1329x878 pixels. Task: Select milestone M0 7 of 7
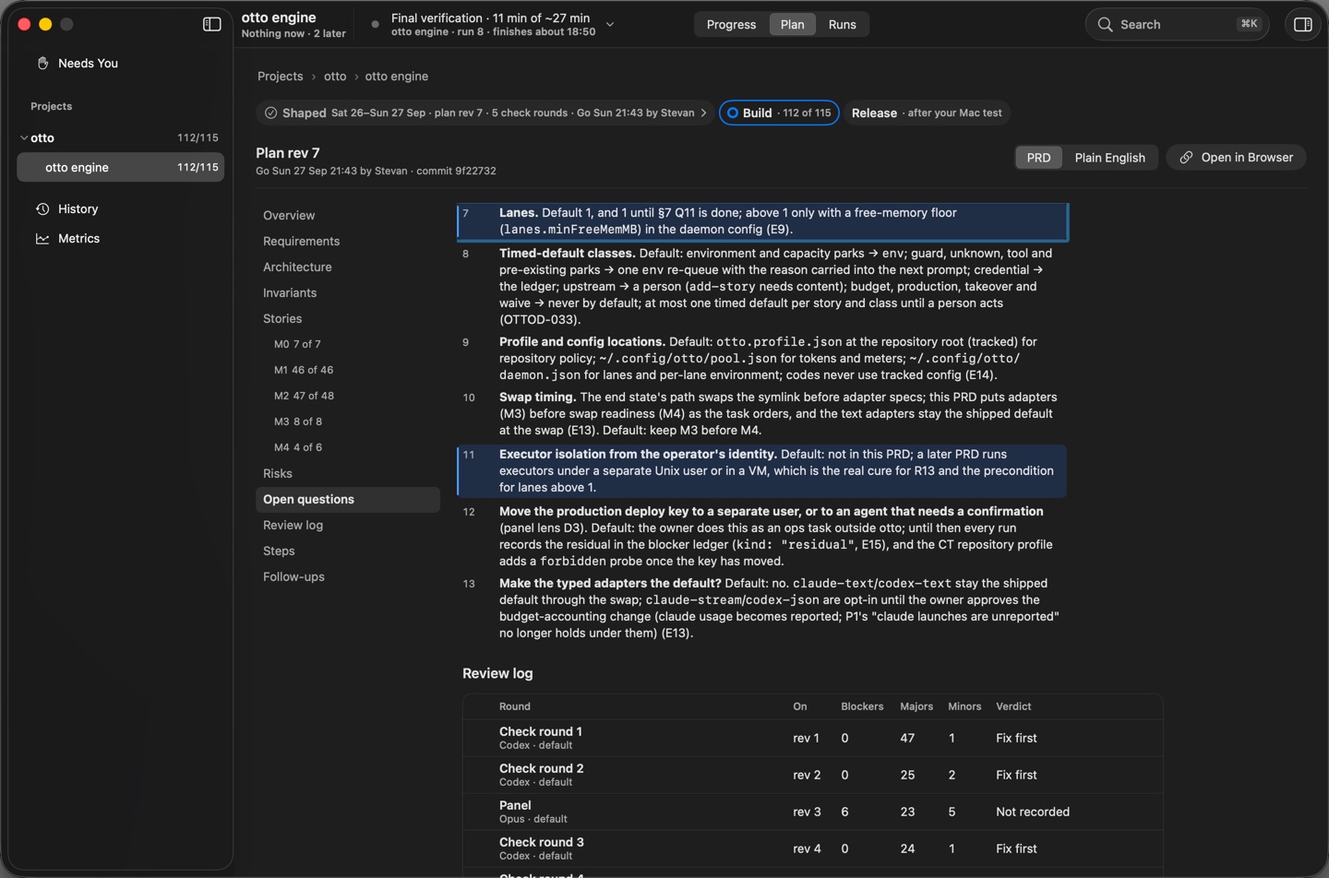click(x=297, y=344)
